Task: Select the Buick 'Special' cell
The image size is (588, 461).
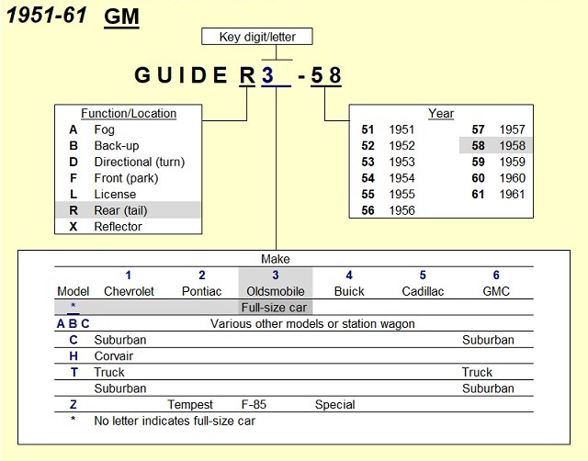Action: (x=334, y=404)
